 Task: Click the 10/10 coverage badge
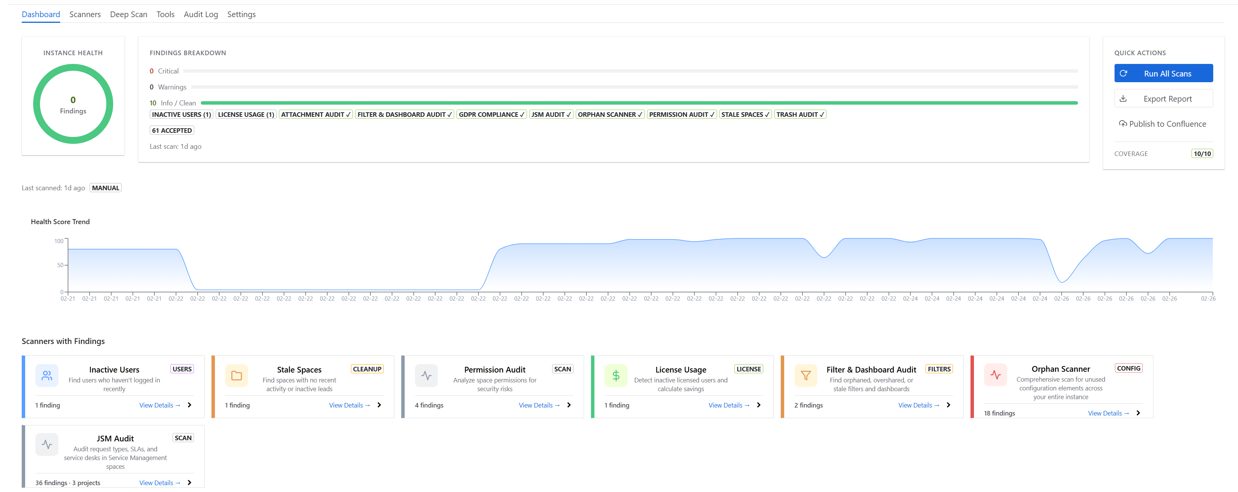(x=1203, y=154)
